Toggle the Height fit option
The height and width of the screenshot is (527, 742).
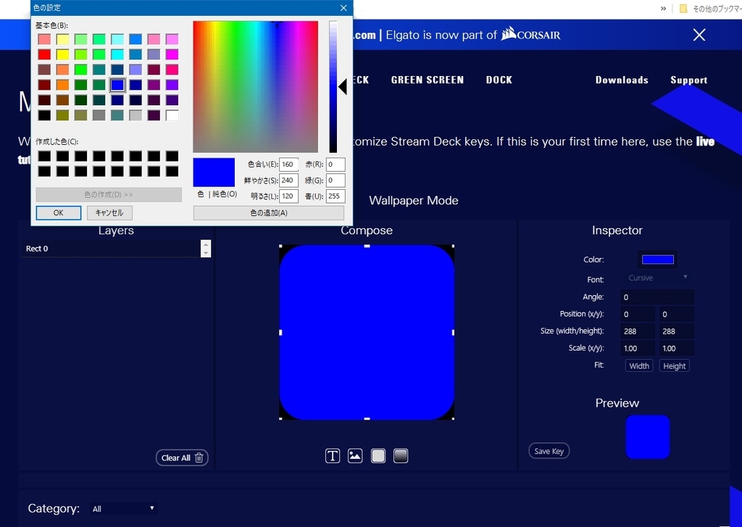tap(674, 365)
